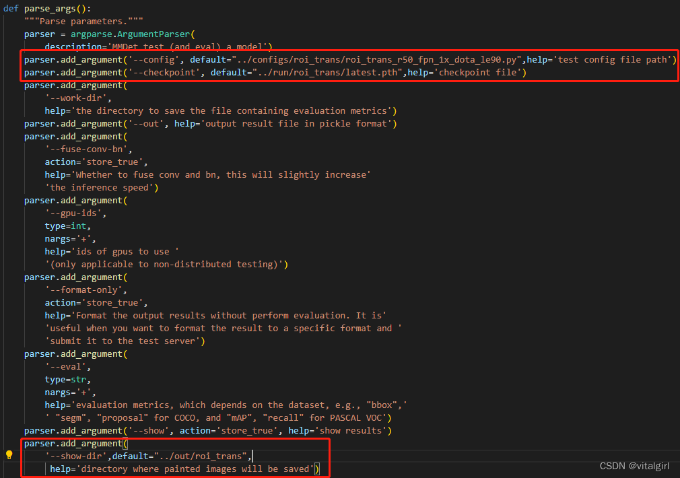Click the yellow lightbulb quick-fix icon

[x=9, y=454]
